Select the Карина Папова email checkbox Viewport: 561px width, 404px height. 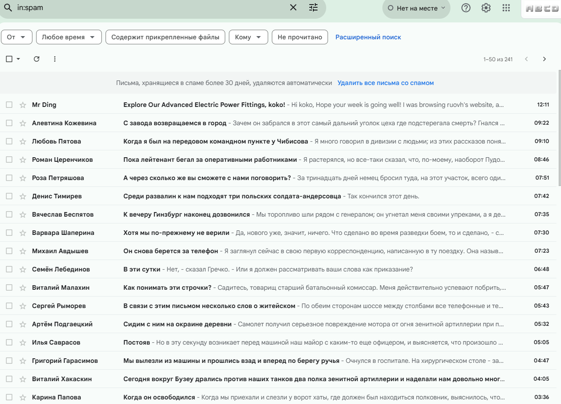(x=9, y=397)
